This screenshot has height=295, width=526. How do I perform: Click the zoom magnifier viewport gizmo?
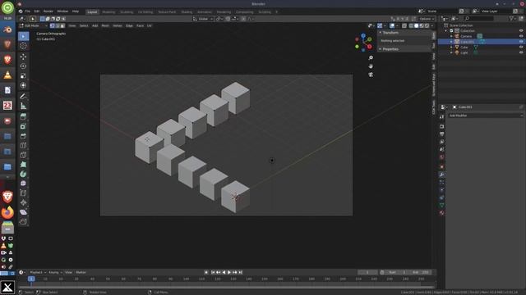click(x=371, y=58)
